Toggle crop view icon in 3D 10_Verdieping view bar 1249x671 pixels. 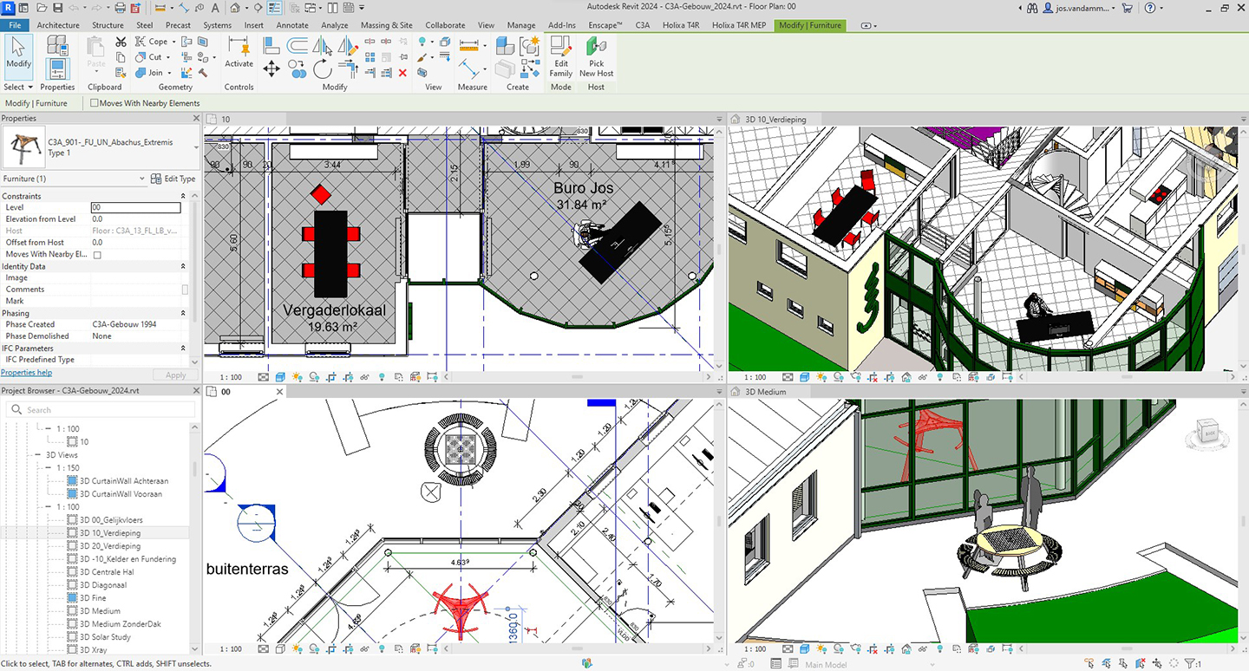(873, 377)
